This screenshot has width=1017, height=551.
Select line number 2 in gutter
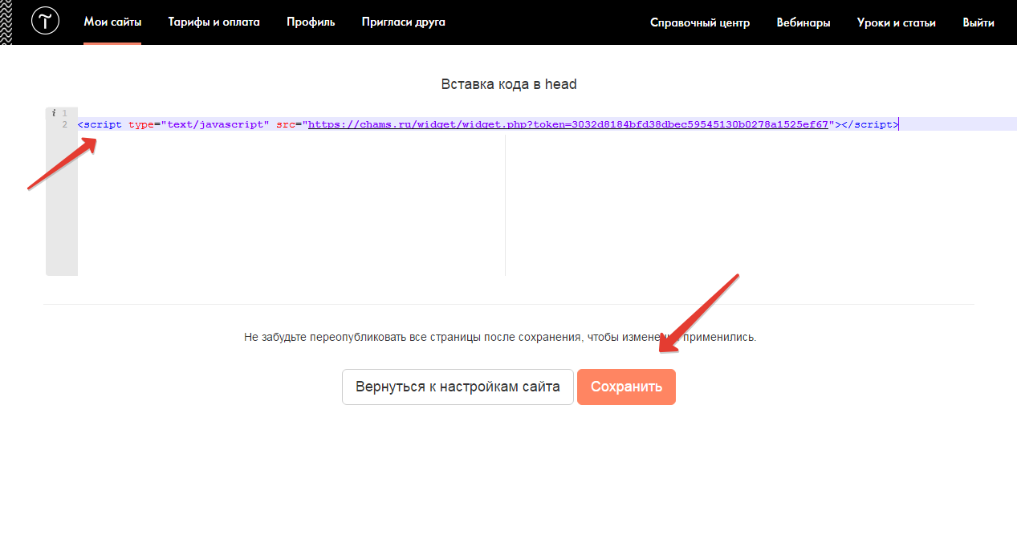coord(64,125)
